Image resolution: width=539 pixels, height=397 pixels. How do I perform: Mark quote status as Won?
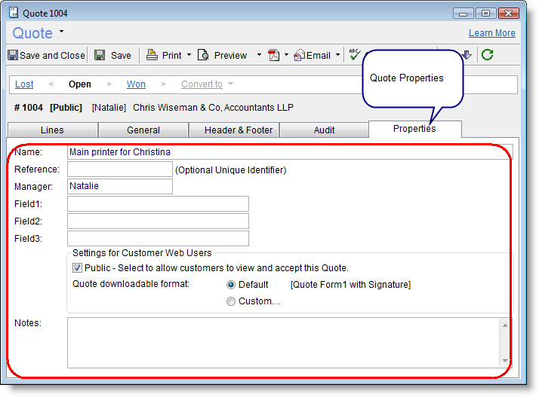pyautogui.click(x=136, y=84)
